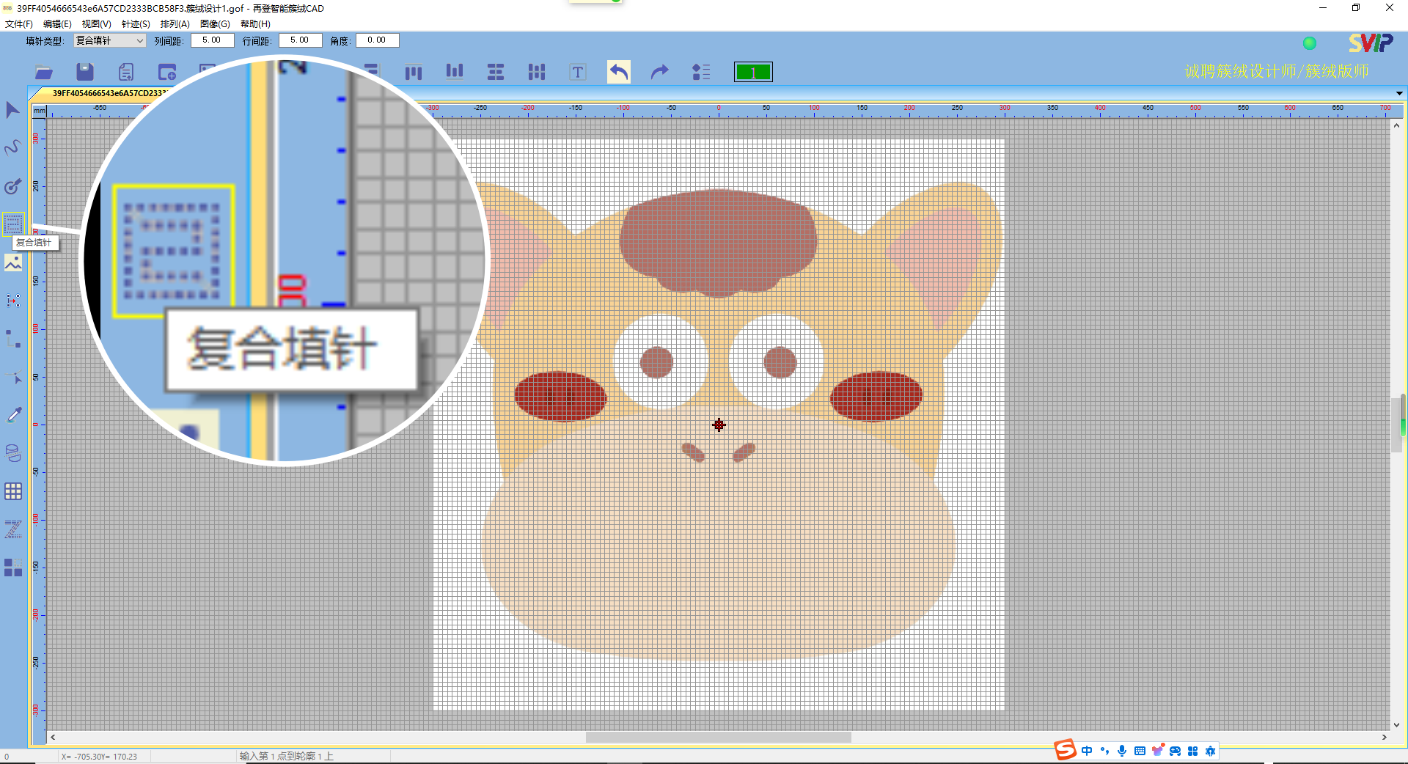Screen dimensions: 1408x764
Task: Select the cylinder slice tool
Action: [13, 453]
